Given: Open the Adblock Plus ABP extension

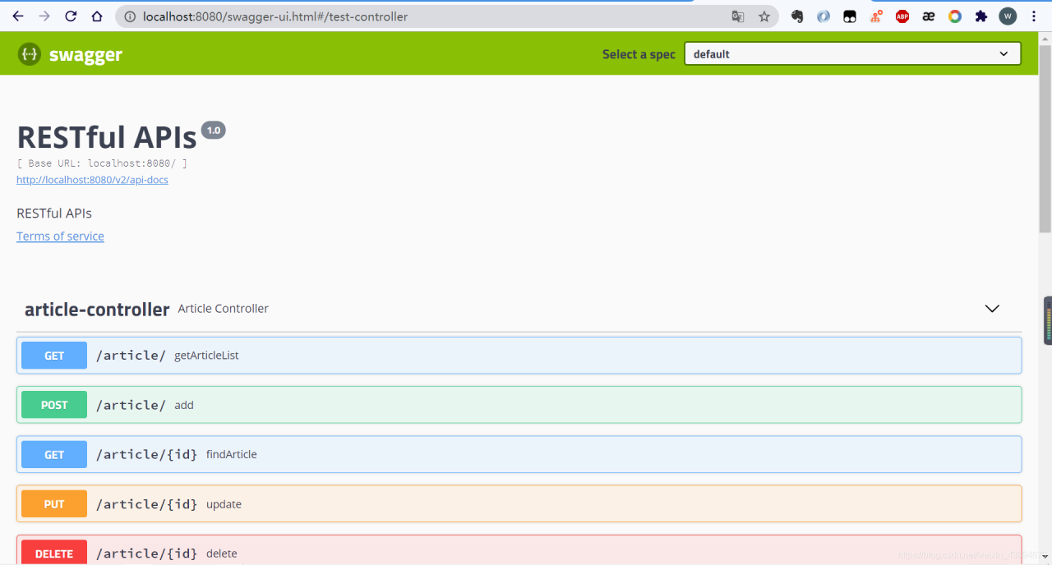Looking at the screenshot, I should (902, 16).
